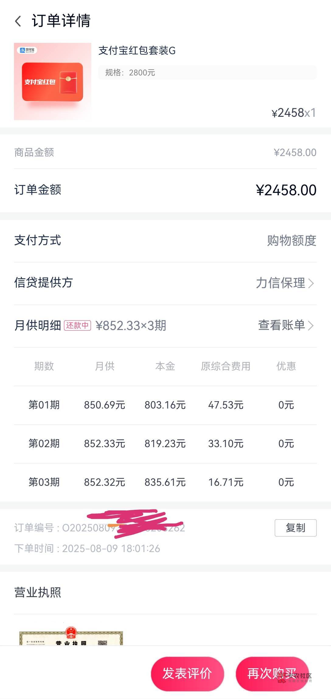The height and width of the screenshot is (699, 331).
Task: Tap the Alipay logo on product image
Action: 27,50
